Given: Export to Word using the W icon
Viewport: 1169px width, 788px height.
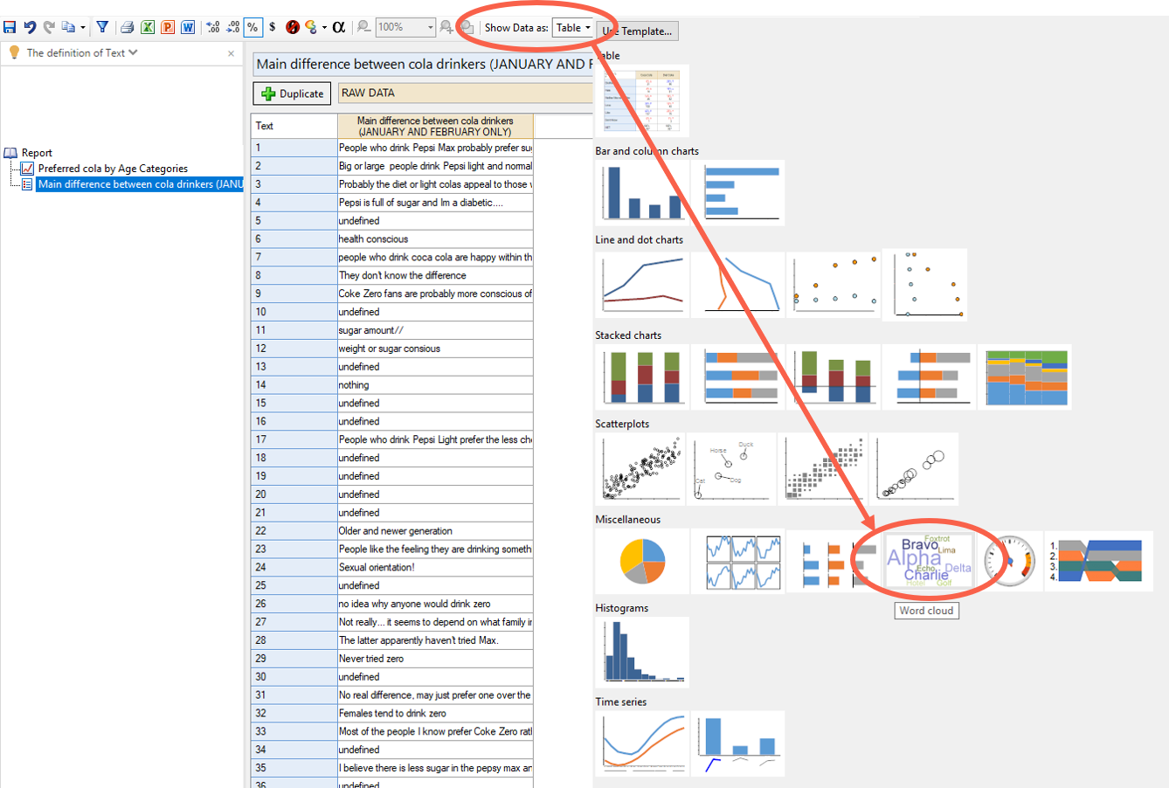Looking at the screenshot, I should pyautogui.click(x=188, y=27).
